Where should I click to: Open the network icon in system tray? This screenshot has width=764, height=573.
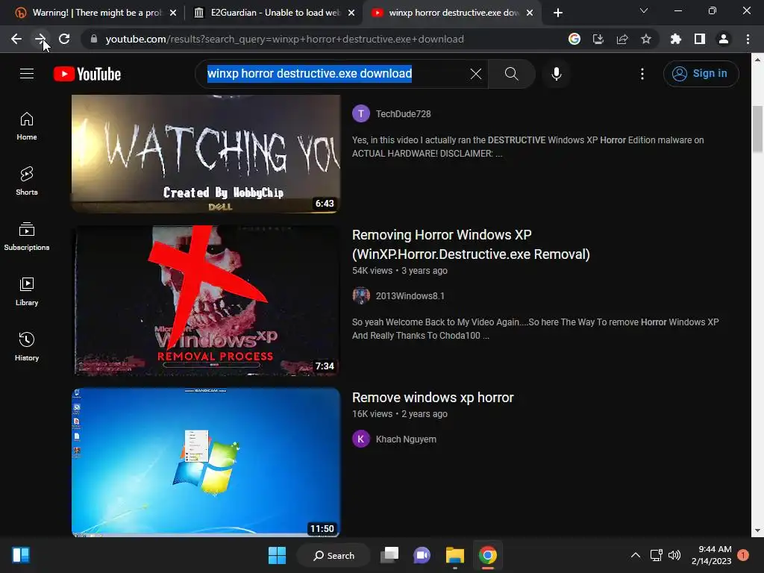coord(656,555)
